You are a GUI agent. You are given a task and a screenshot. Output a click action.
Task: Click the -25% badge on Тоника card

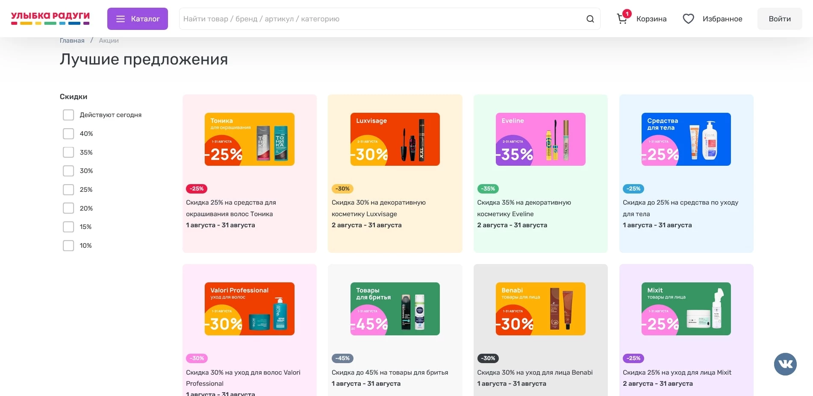(x=197, y=188)
